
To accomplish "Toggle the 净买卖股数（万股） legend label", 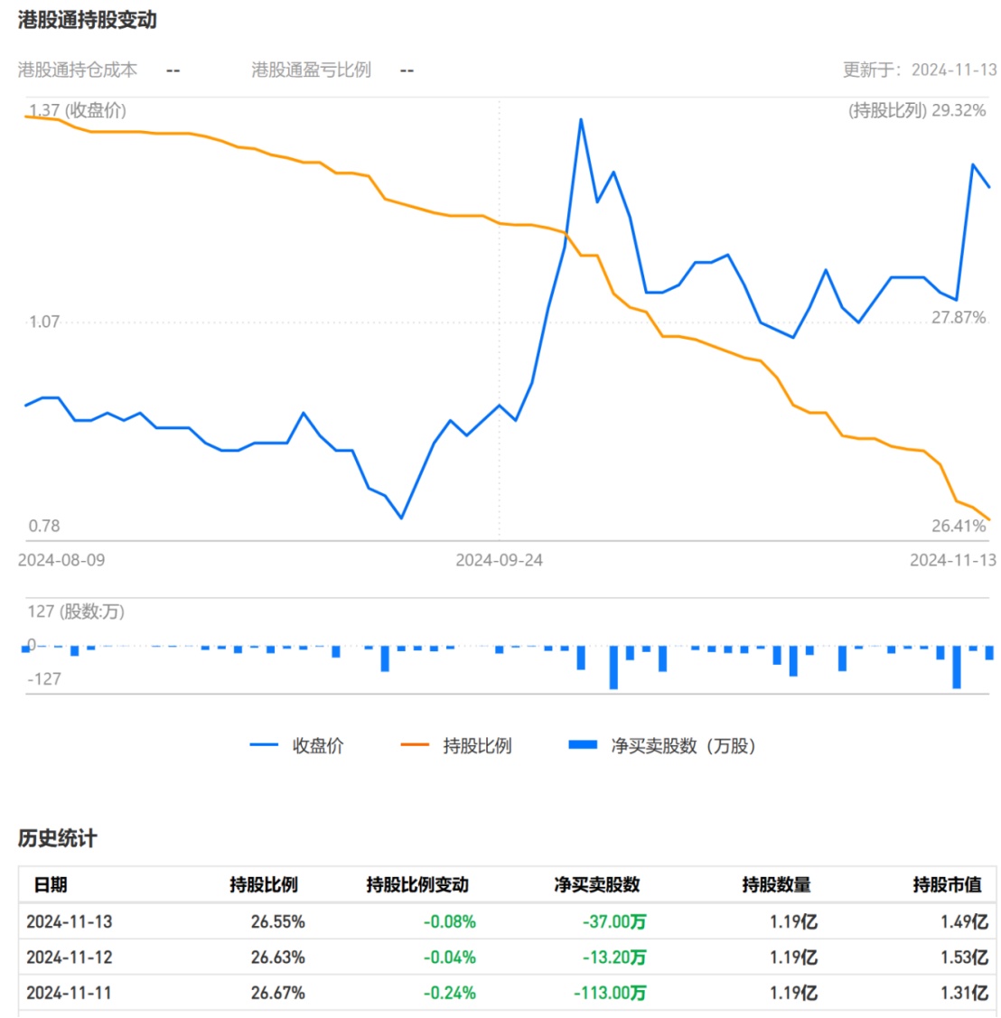I will [x=683, y=745].
